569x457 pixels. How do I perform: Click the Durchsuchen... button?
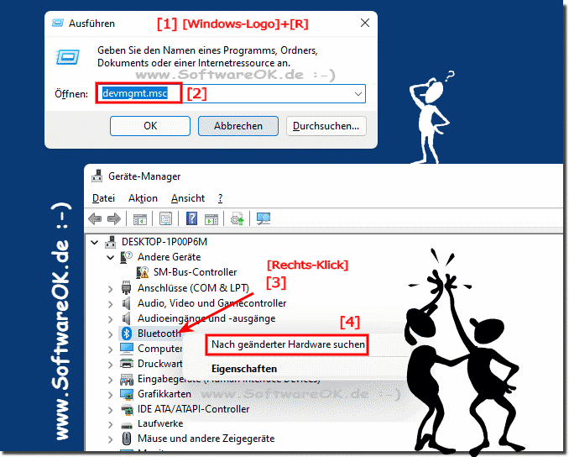(x=326, y=126)
